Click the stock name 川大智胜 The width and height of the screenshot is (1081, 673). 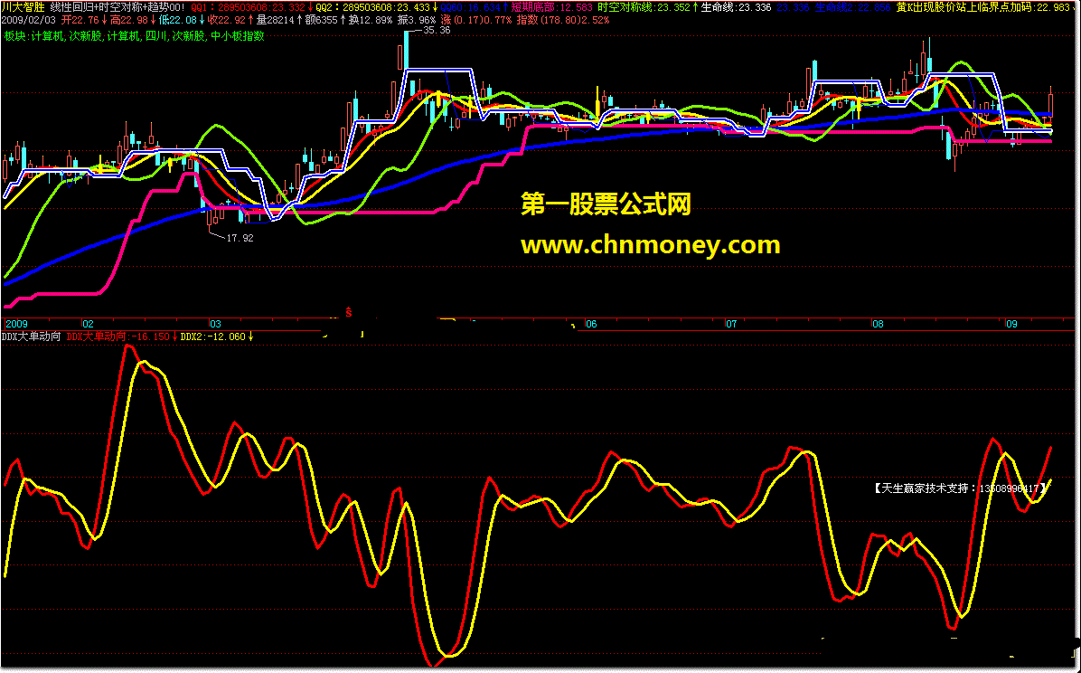(23, 7)
